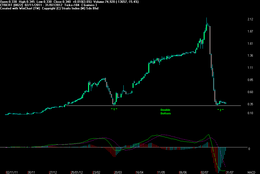Select the 06/06 date marker

[x=183, y=172]
